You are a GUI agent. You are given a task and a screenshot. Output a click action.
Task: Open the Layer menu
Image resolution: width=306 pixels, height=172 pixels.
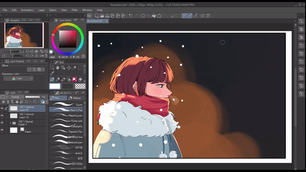click(x=41, y=10)
